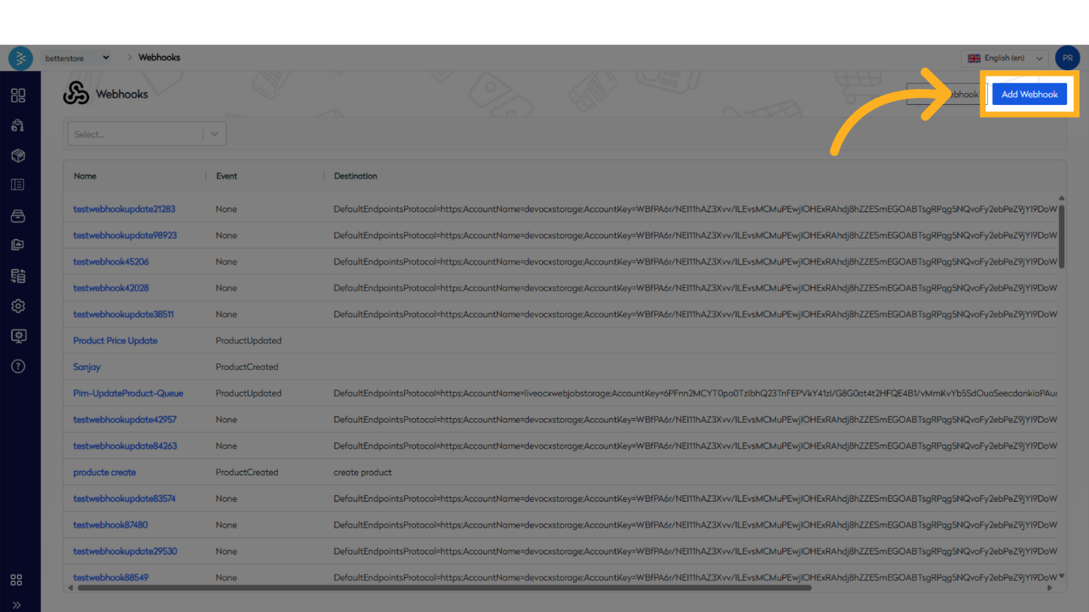The height and width of the screenshot is (612, 1089).
Task: Click the Add Webhook button
Action: (x=1029, y=95)
